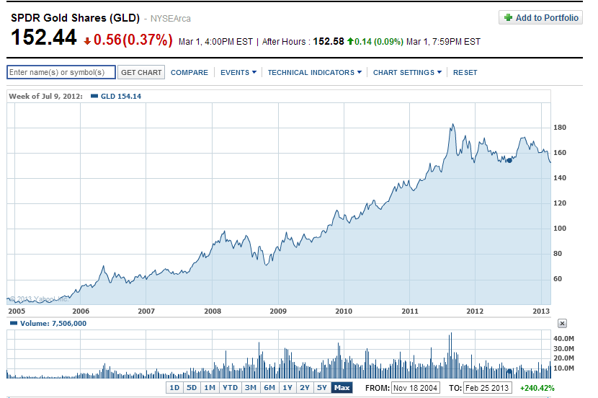Select the 6M time range

point(269,388)
